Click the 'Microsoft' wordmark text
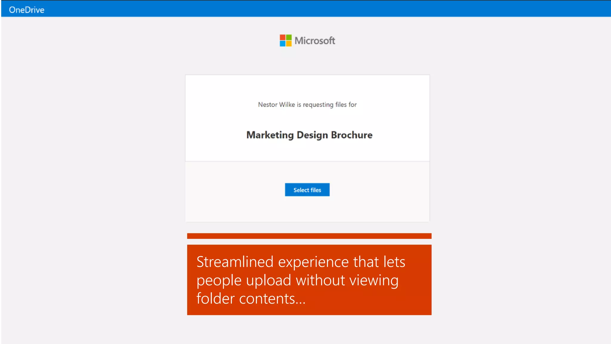 click(315, 40)
